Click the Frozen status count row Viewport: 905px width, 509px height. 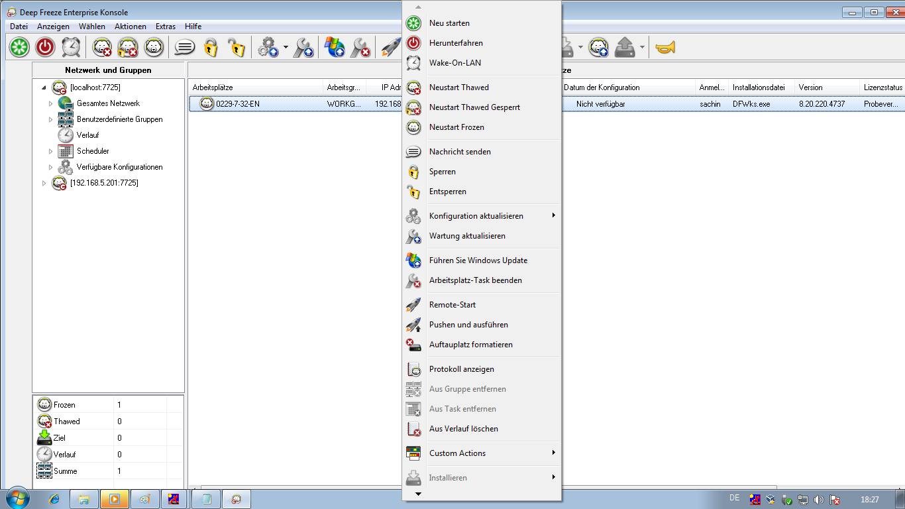[109, 404]
